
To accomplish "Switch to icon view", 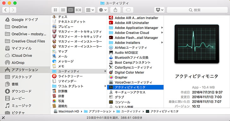I will point(55,10).
